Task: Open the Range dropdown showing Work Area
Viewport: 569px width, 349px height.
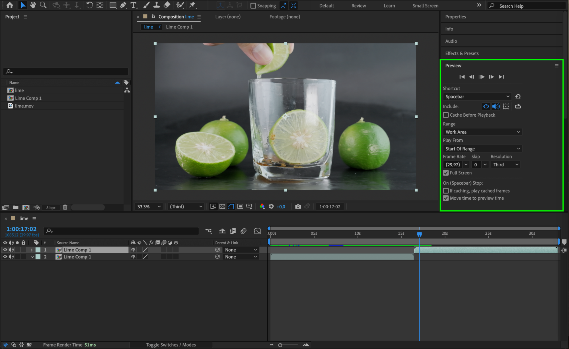Action: (x=482, y=132)
